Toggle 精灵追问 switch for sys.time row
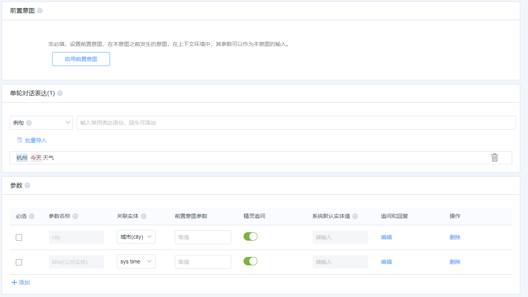Viewport: 528px width, 297px height. [x=250, y=261]
